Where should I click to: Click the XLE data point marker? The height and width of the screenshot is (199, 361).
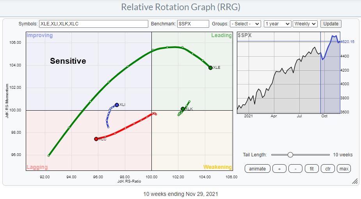210,68
